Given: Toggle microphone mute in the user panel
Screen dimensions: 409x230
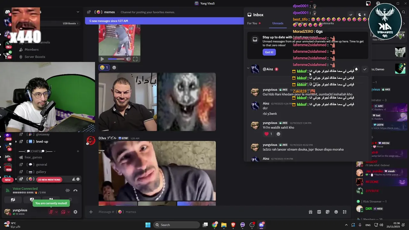Looking at the screenshot, I should [x=51, y=212].
